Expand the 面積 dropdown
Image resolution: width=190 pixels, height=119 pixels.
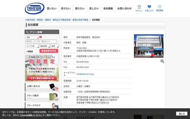(x=55, y=46)
